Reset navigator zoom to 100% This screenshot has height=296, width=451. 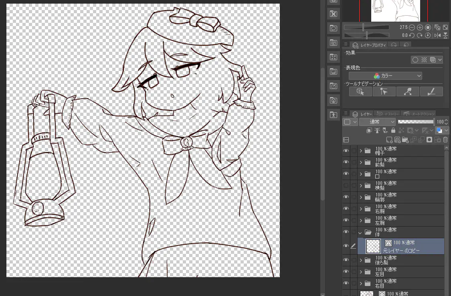click(x=428, y=27)
